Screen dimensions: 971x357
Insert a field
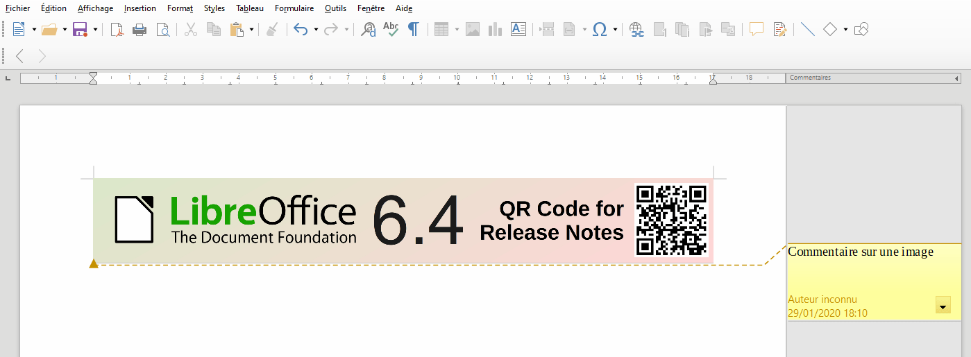[x=569, y=29]
